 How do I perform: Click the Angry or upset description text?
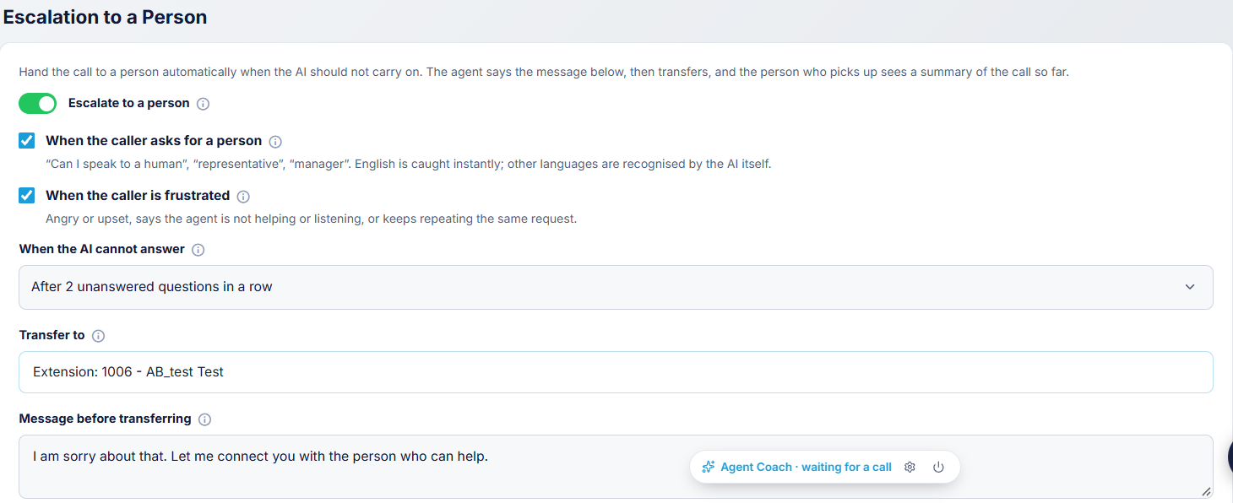tap(312, 219)
